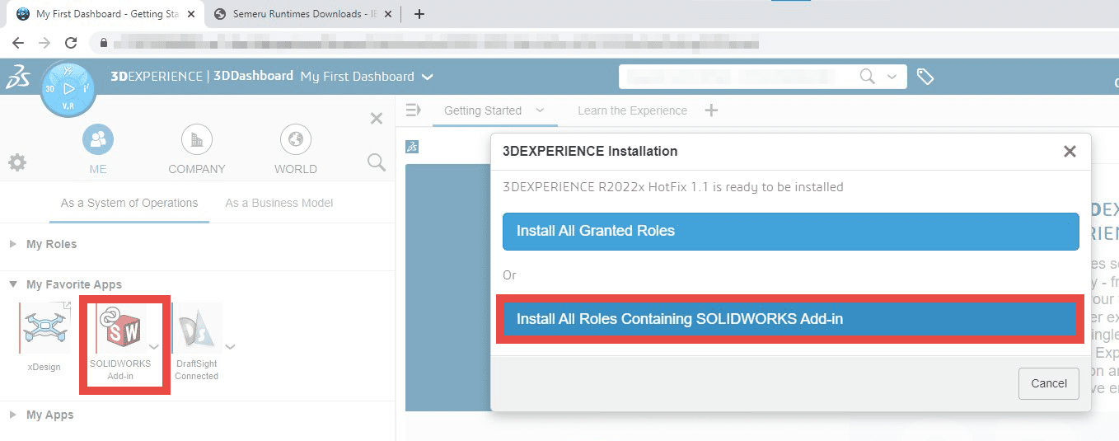Click the HotFix 1.1 ready message text
This screenshot has width=1119, height=441.
pyautogui.click(x=672, y=187)
